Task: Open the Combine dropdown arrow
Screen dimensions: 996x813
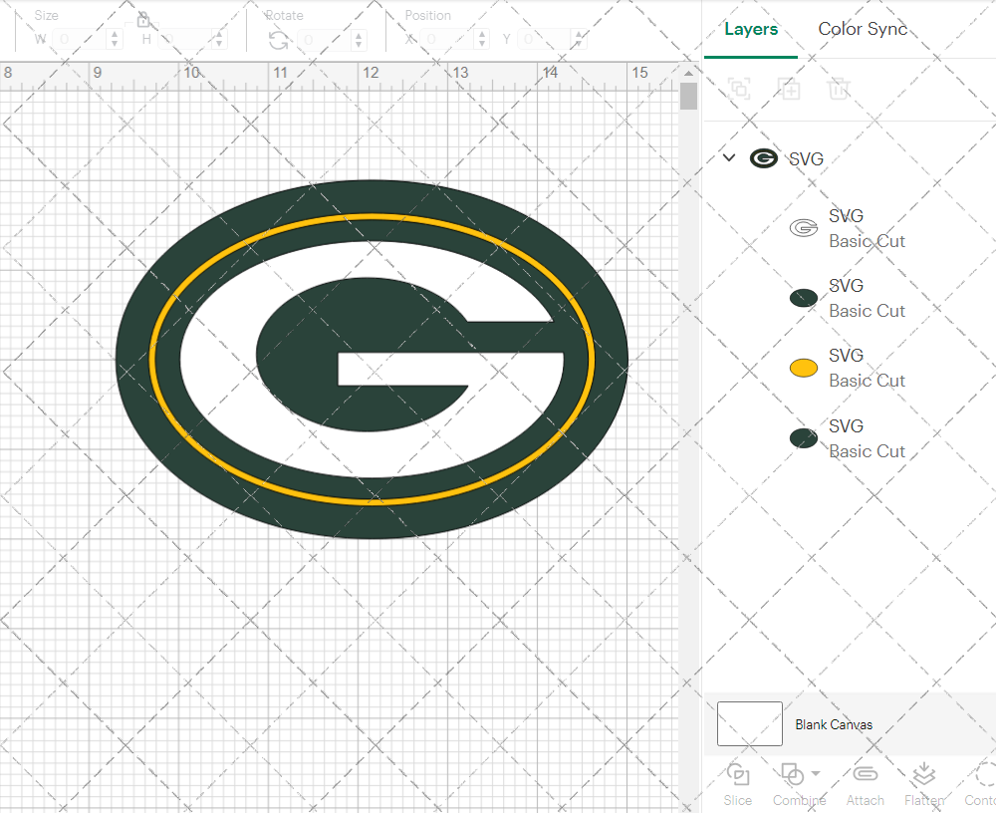Action: click(x=816, y=773)
